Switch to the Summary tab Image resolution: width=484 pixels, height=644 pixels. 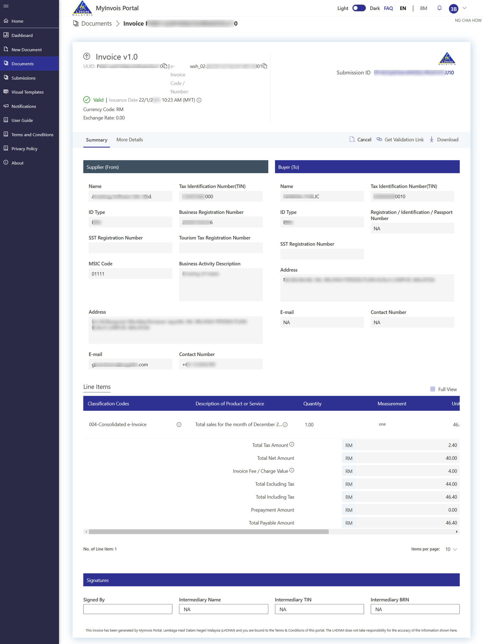[x=96, y=140]
